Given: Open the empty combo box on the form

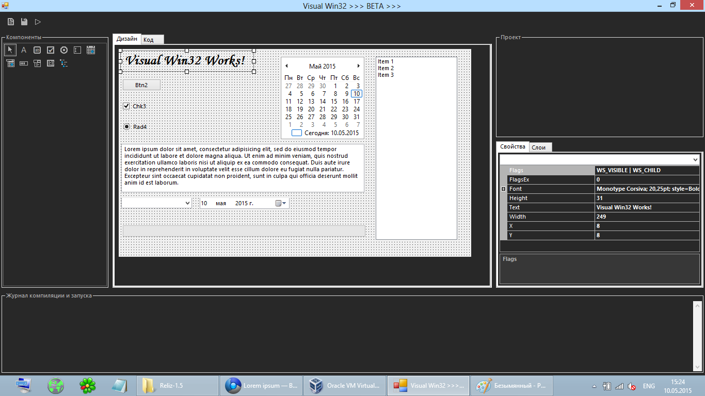Looking at the screenshot, I should (187, 203).
